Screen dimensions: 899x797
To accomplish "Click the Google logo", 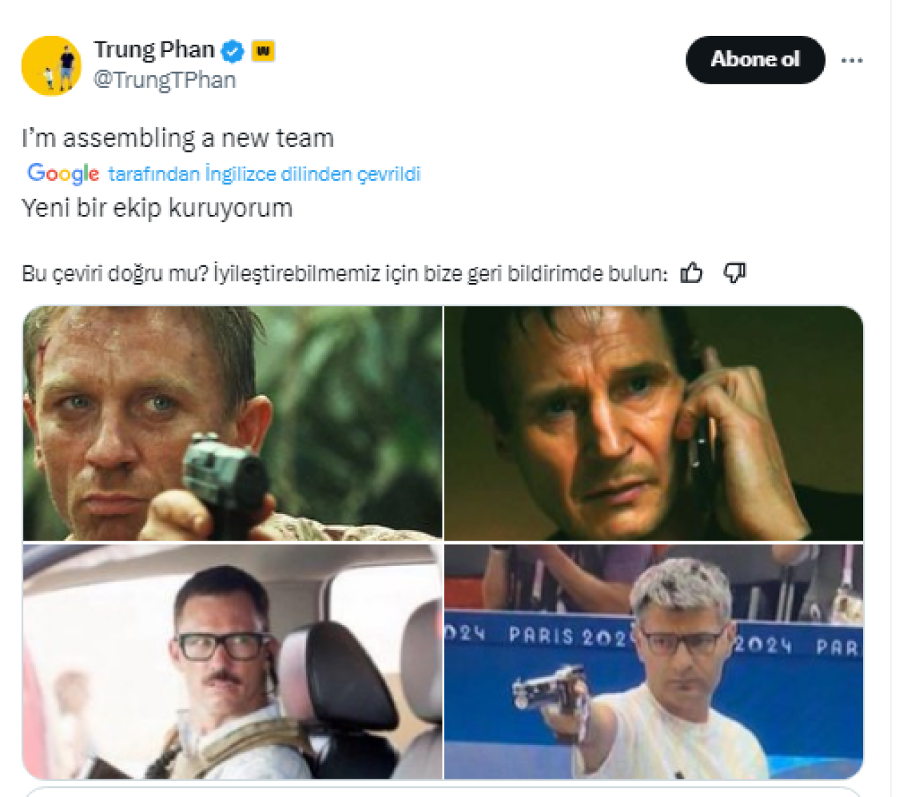I will [x=63, y=173].
